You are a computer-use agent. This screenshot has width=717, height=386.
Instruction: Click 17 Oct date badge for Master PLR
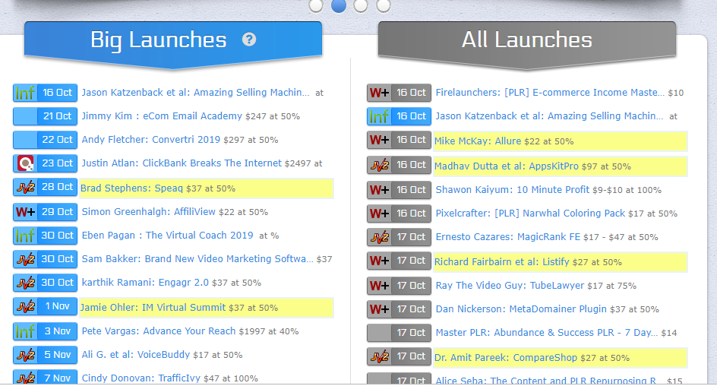click(411, 333)
